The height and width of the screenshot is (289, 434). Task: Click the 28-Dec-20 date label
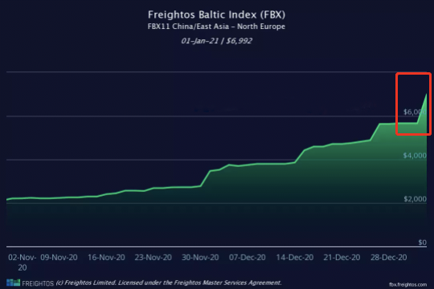coord(389,258)
